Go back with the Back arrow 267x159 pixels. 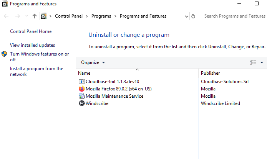click(6, 16)
